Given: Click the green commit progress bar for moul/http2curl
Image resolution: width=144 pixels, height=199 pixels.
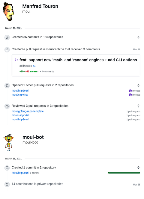Looking at the screenshot, I should (124, 173).
